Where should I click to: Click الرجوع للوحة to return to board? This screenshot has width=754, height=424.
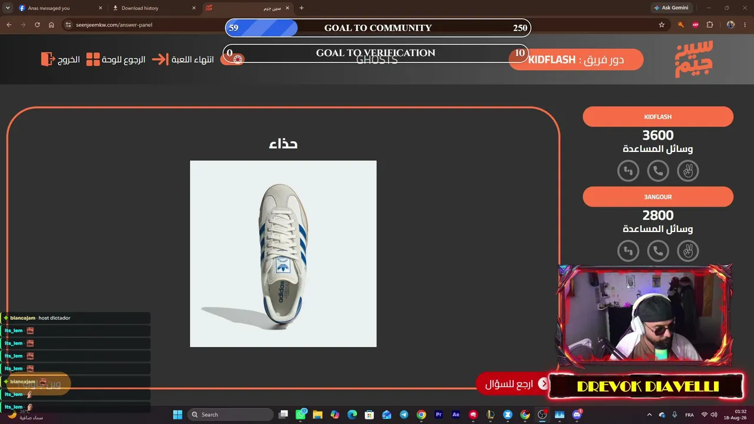pos(116,59)
